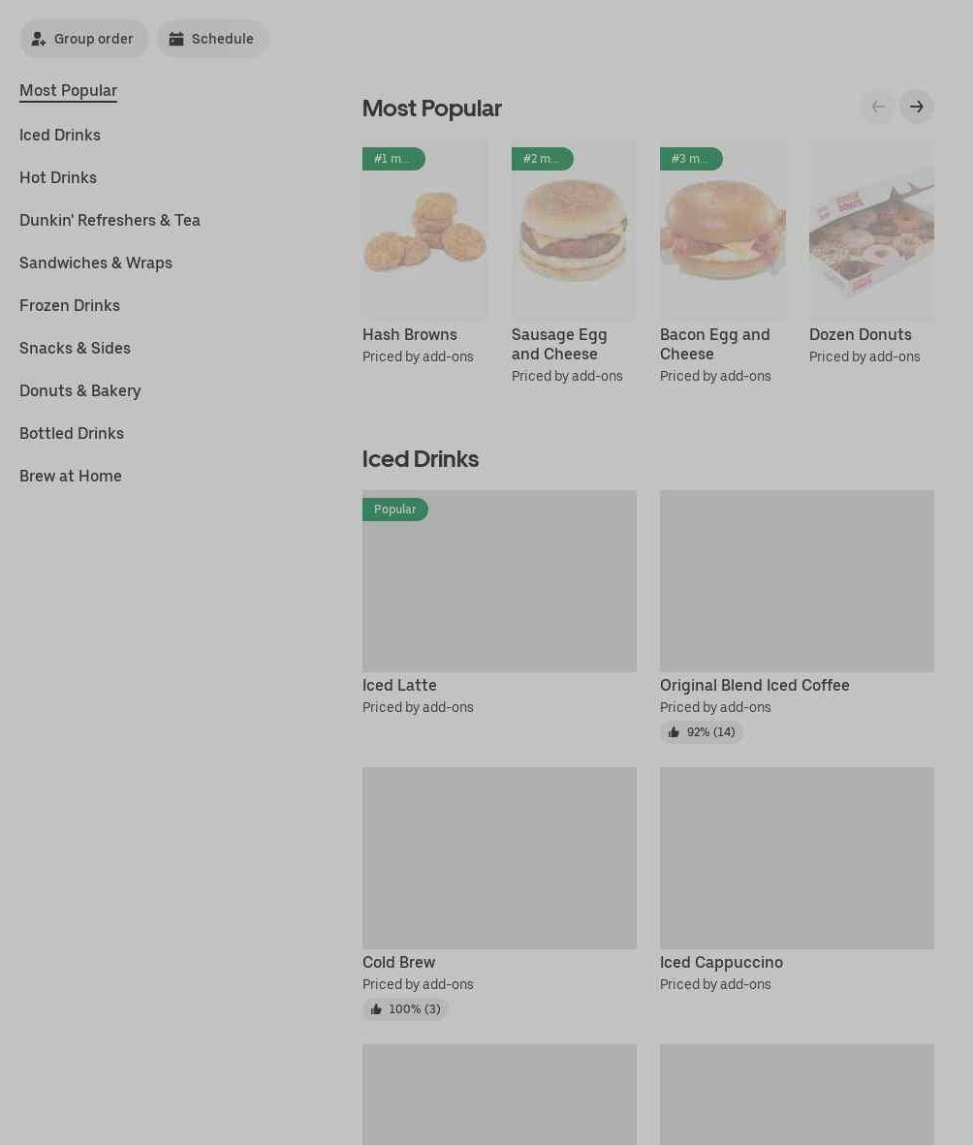Open Bacon Egg and Cheese sandwich photo
The height and width of the screenshot is (1145, 973).
click(722, 230)
